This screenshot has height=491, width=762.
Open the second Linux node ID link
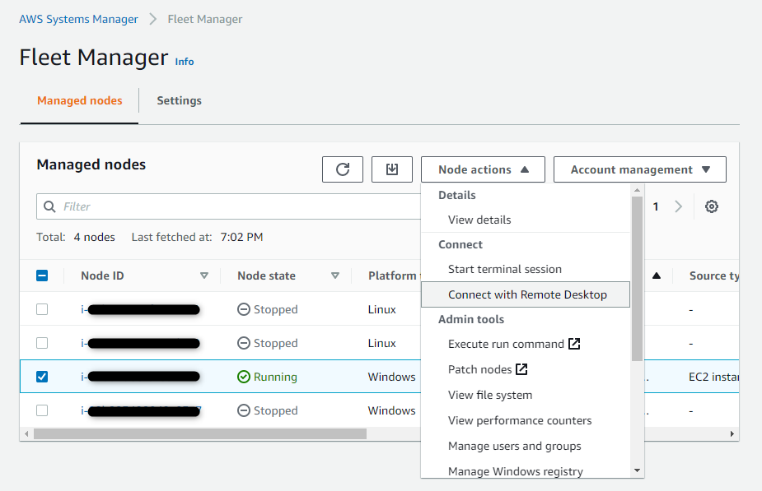point(140,343)
